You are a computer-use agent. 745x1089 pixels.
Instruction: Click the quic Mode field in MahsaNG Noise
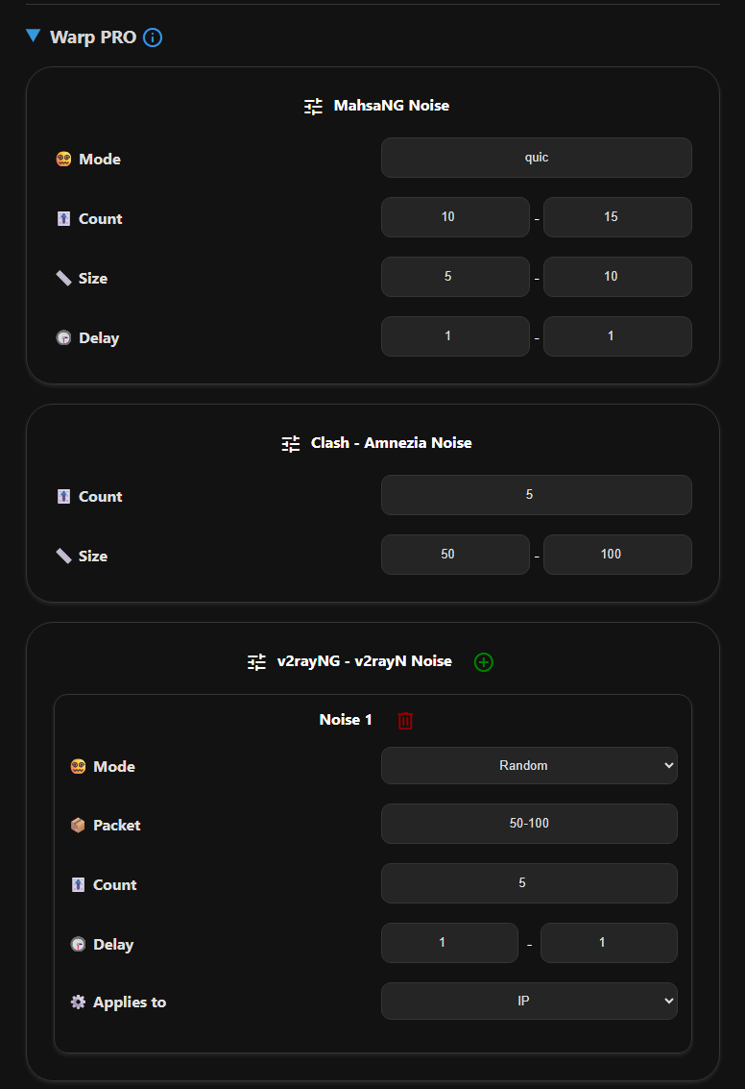[536, 157]
